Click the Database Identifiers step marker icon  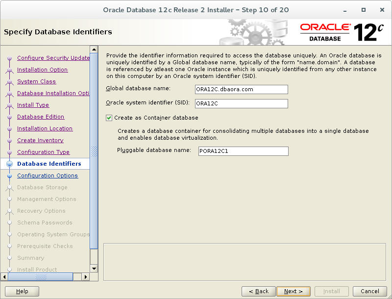[x=9, y=164]
